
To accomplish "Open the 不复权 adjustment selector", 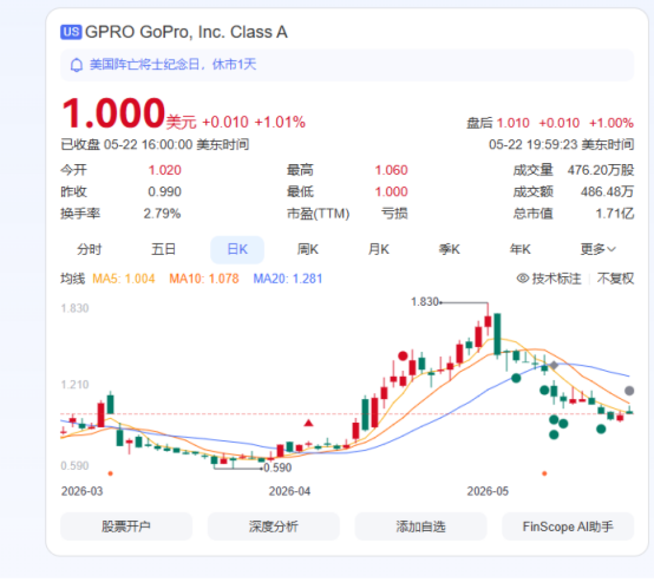I will pyautogui.click(x=615, y=278).
